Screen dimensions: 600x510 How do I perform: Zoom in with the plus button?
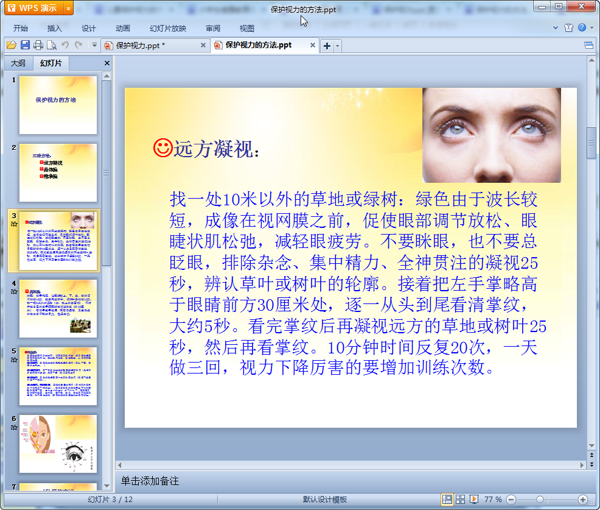(x=583, y=500)
